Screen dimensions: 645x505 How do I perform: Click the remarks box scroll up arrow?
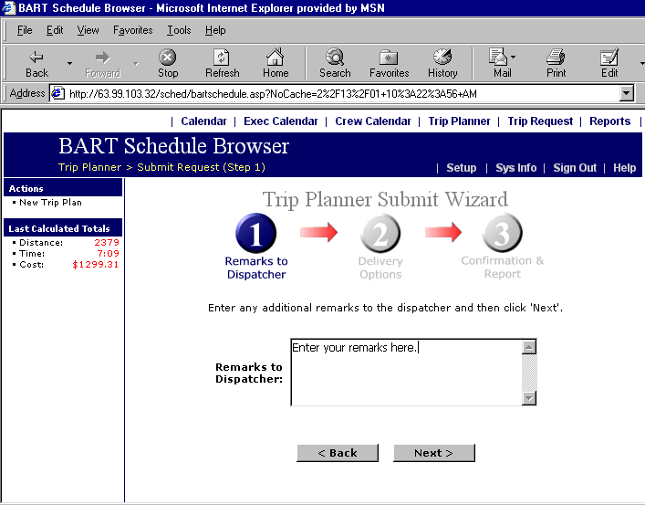point(528,347)
